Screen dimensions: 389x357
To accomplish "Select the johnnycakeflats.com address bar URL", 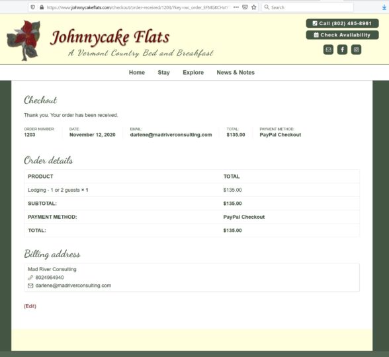I will tap(137, 7).
